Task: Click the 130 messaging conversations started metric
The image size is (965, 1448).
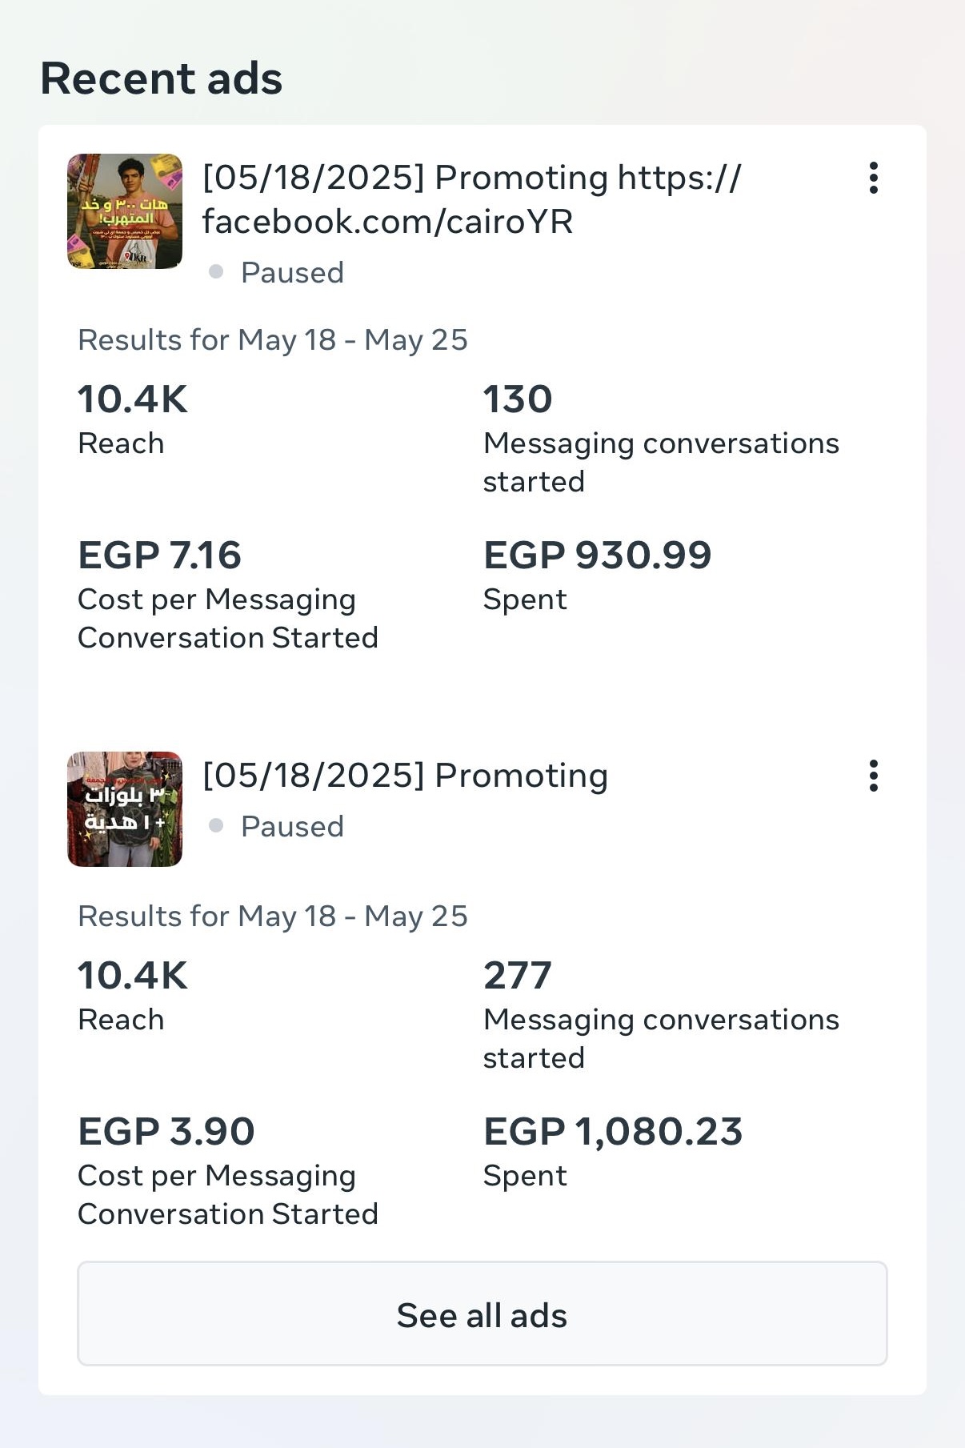Action: click(518, 399)
